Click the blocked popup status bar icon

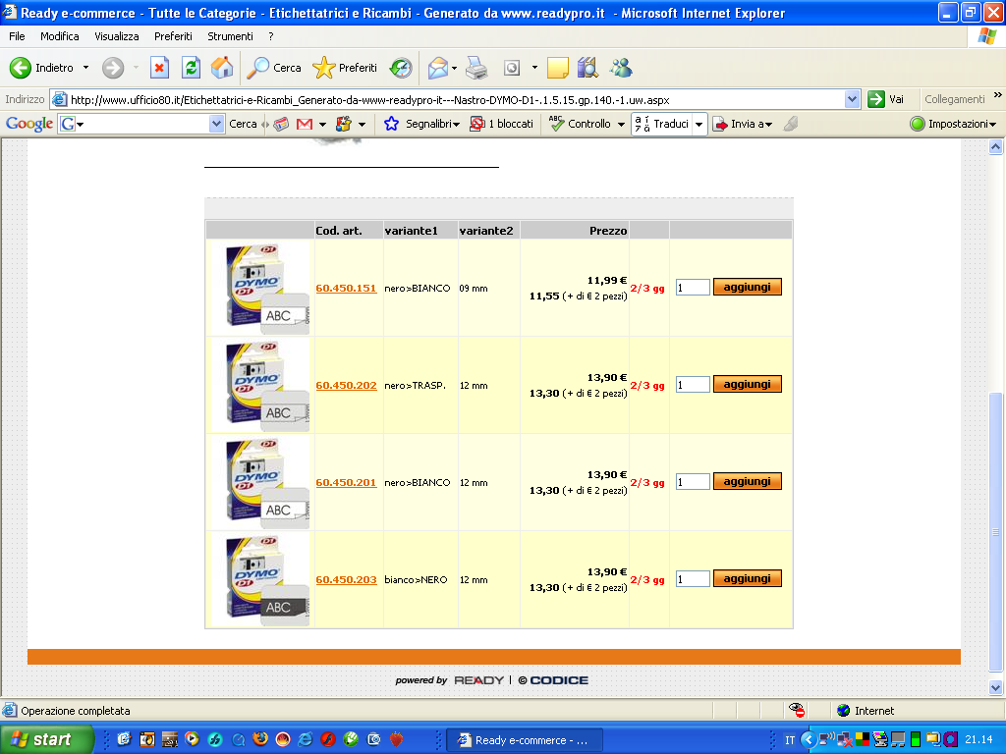797,710
